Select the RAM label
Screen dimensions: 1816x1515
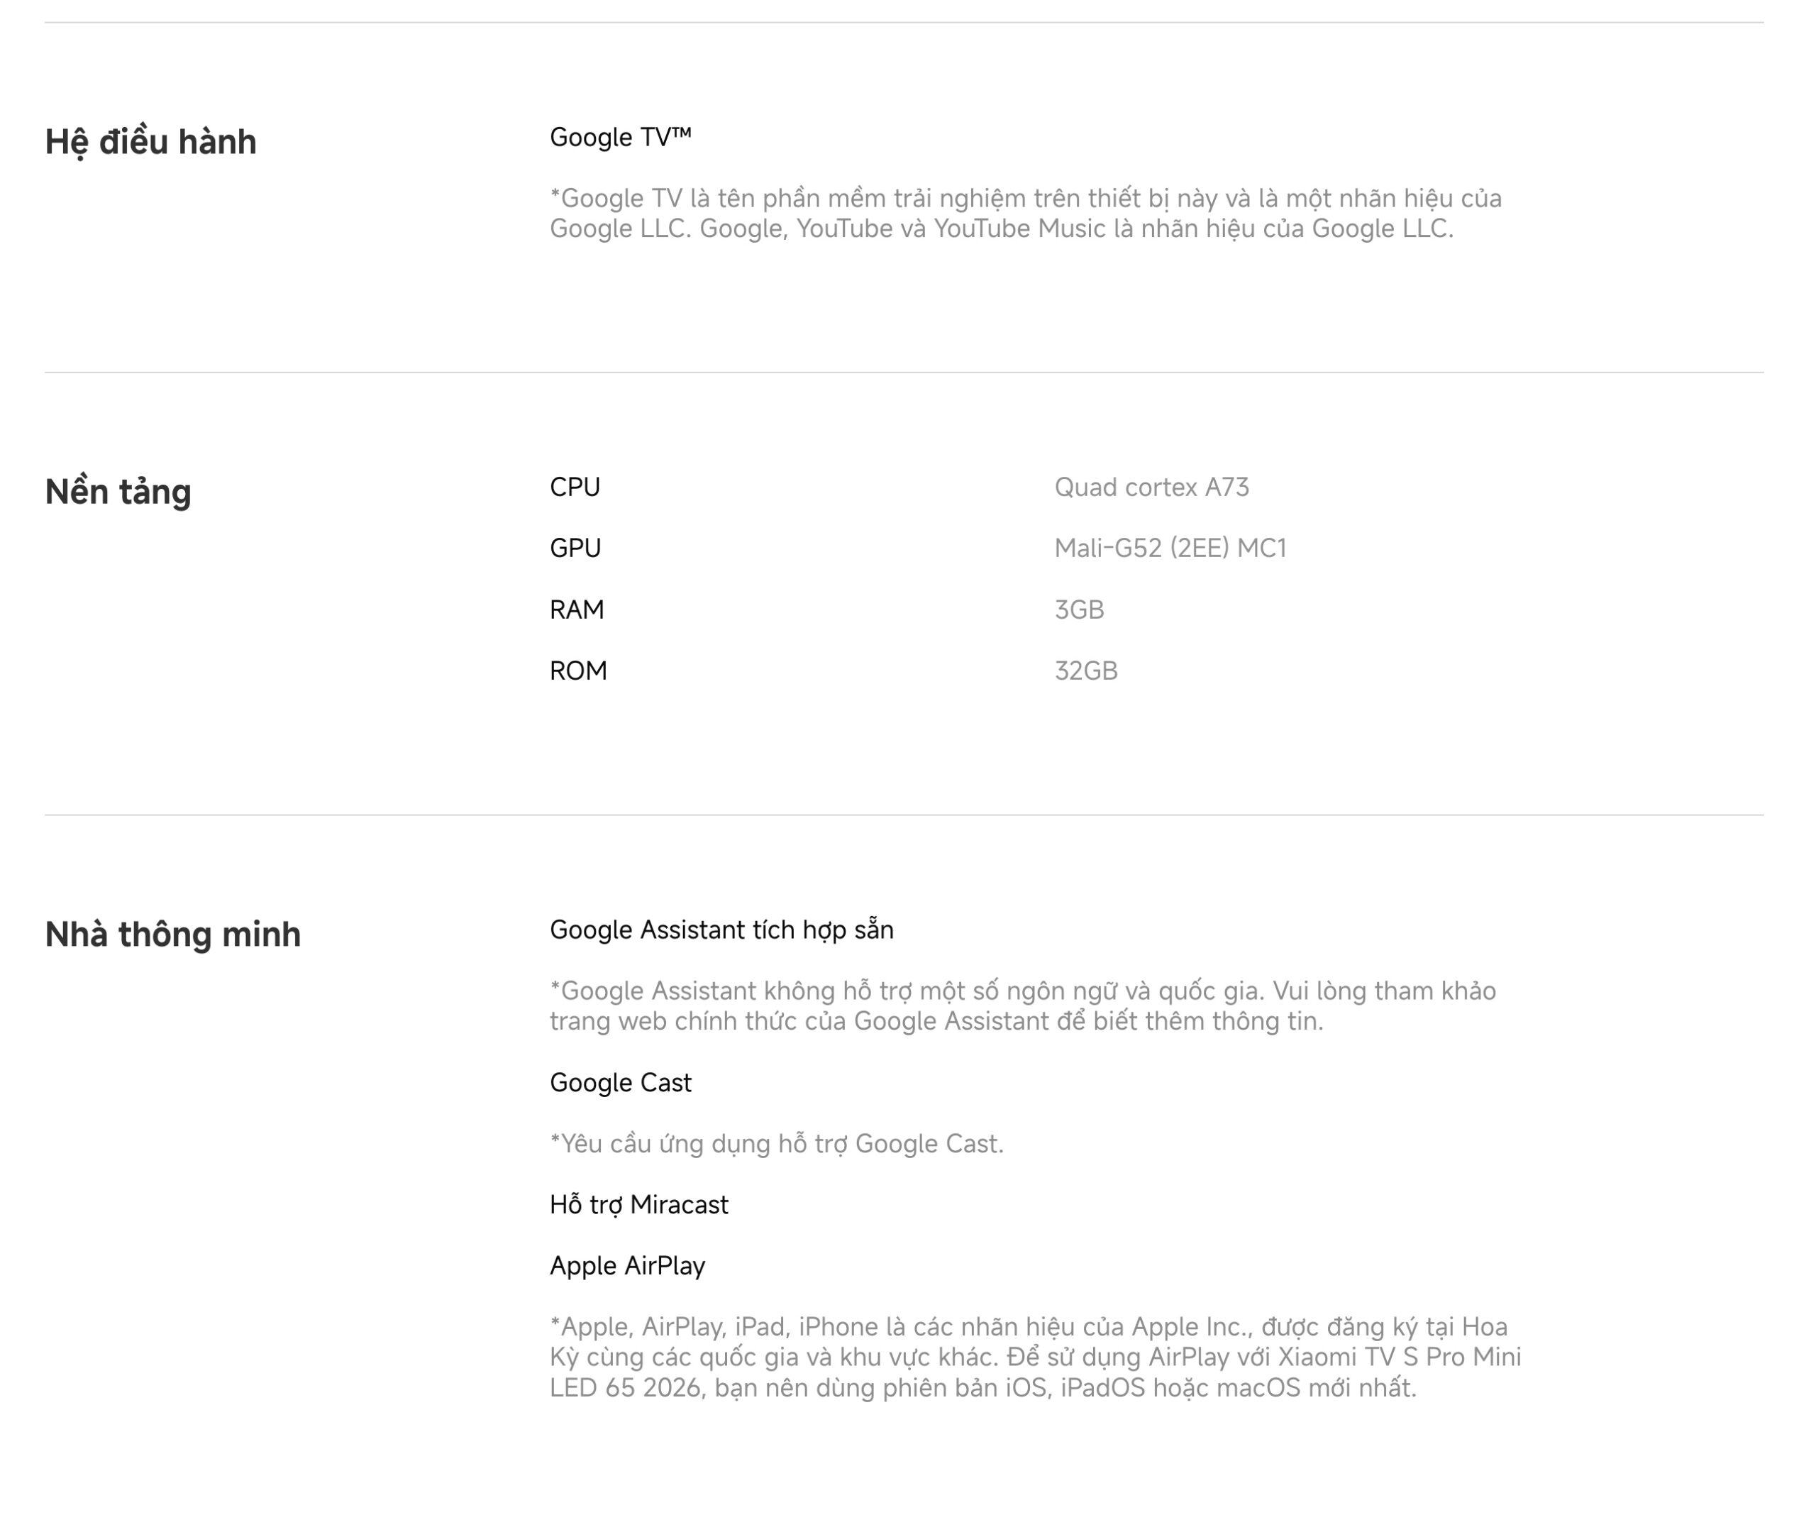(x=577, y=609)
